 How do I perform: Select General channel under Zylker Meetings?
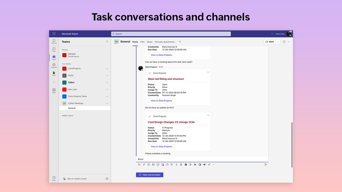[85, 108]
